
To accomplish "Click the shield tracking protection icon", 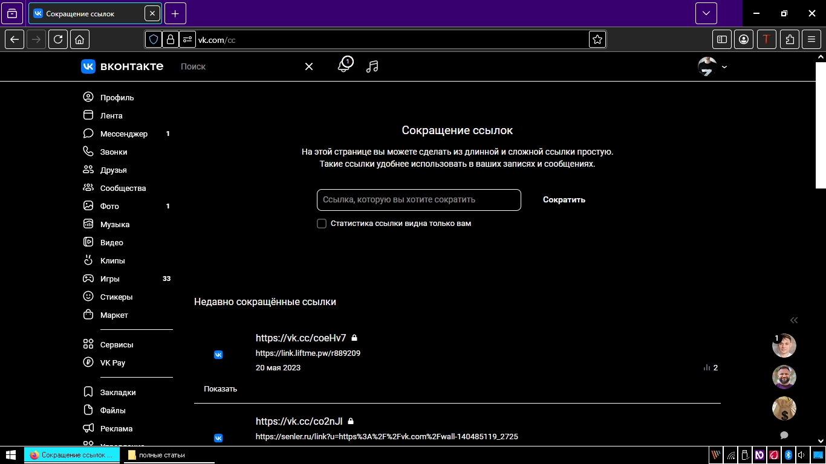I will coord(154,39).
